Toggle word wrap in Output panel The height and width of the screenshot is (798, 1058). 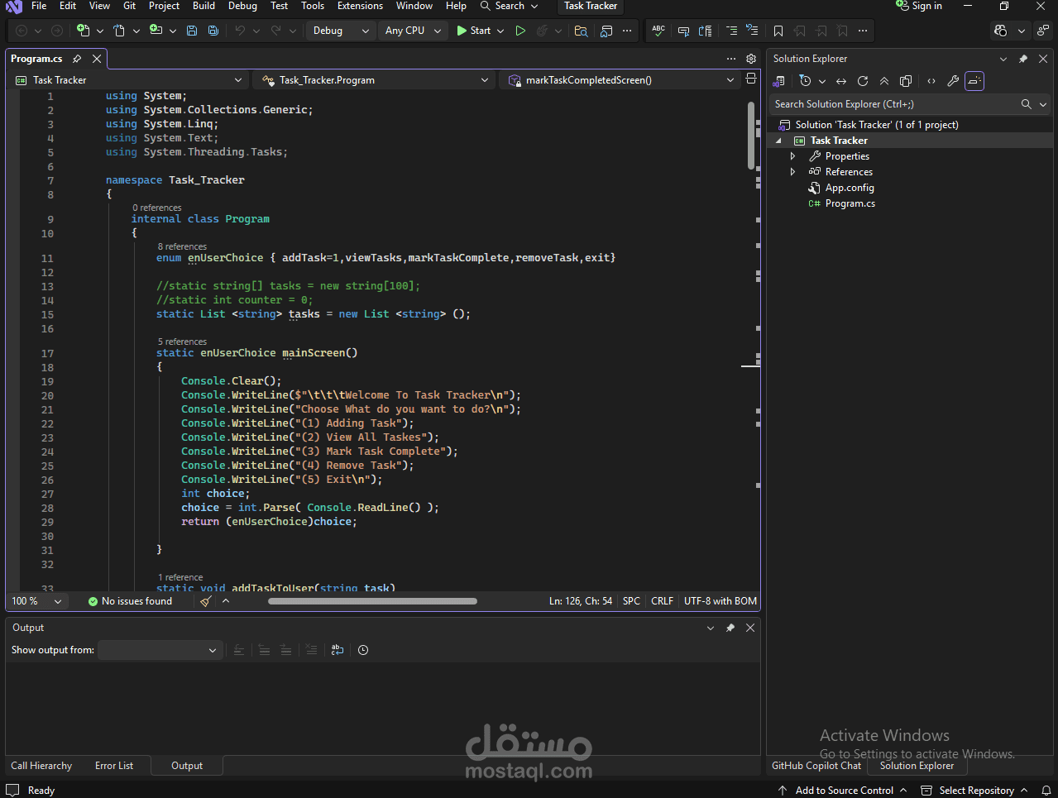coord(338,650)
